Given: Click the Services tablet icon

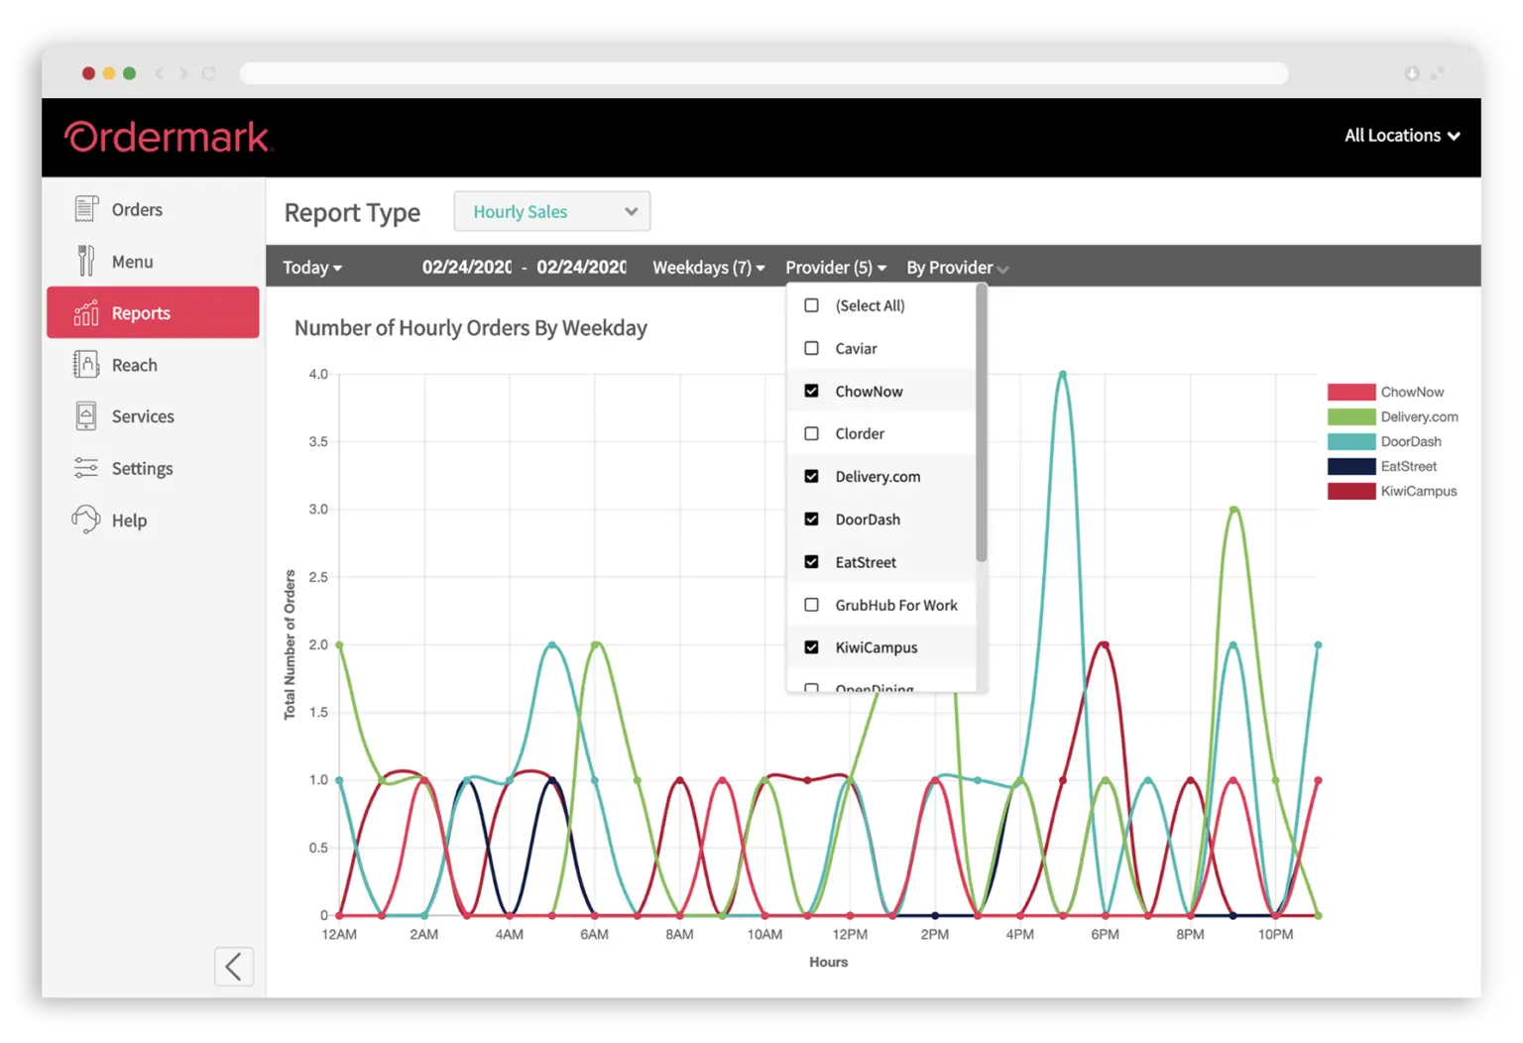Looking at the screenshot, I should point(86,416).
